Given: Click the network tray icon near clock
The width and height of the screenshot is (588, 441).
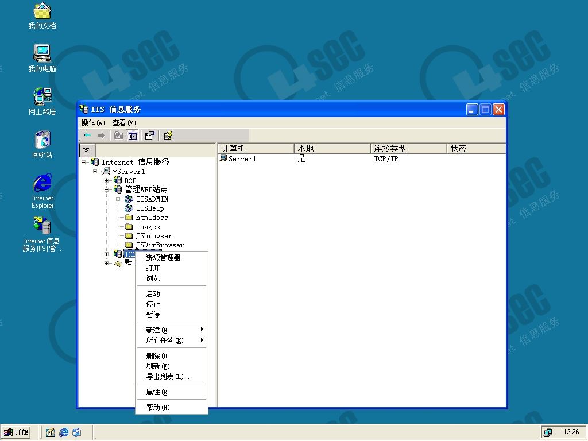Looking at the screenshot, I should coord(548,432).
